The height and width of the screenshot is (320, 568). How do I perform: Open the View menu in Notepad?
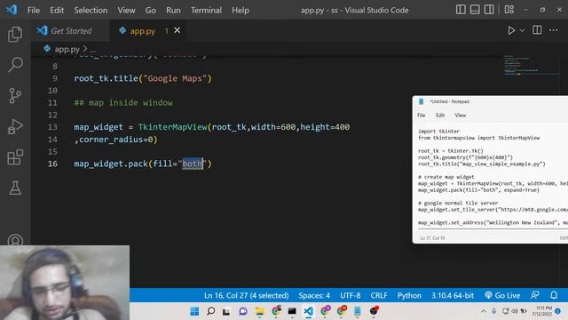click(460, 115)
